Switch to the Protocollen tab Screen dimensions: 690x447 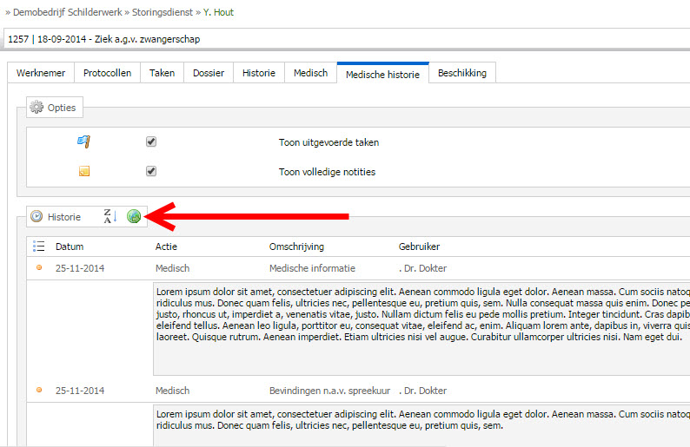(108, 73)
